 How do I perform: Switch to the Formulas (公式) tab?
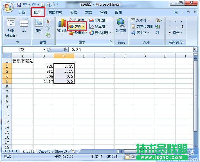tap(74, 12)
